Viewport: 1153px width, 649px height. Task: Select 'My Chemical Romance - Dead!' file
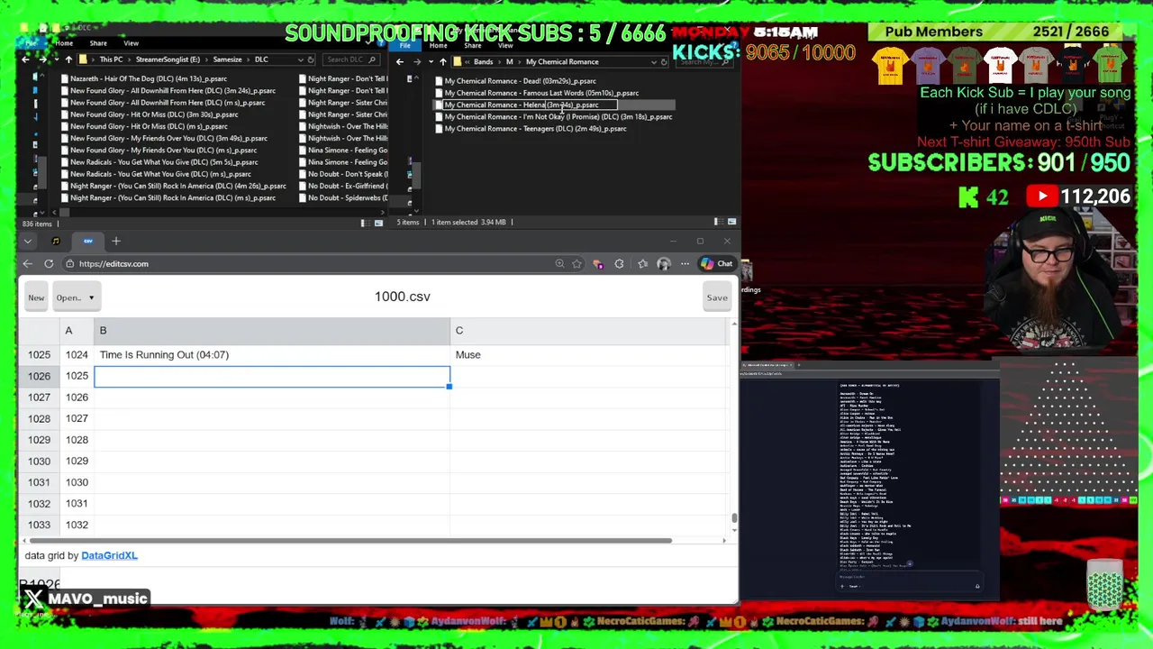click(515, 81)
